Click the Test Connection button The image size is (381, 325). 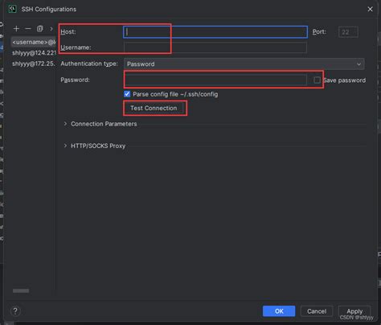tap(154, 108)
